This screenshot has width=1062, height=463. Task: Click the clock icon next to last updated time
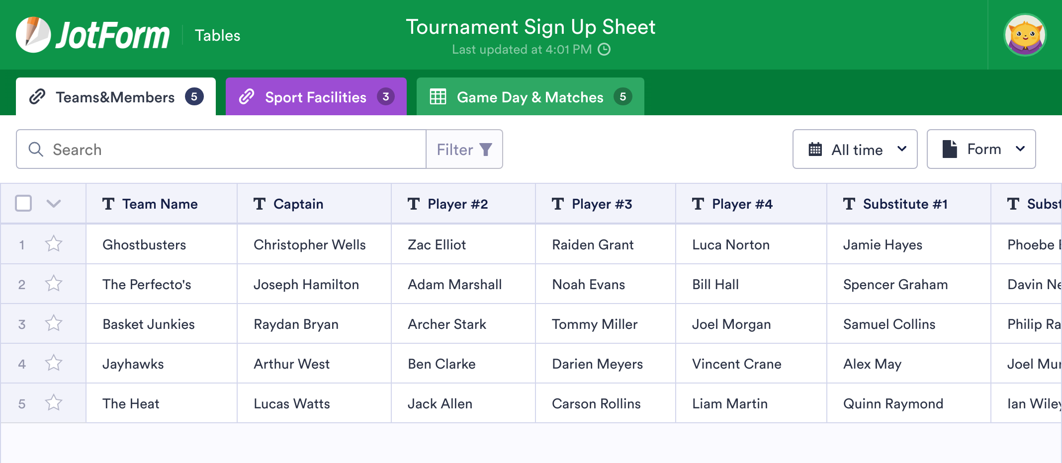point(605,50)
